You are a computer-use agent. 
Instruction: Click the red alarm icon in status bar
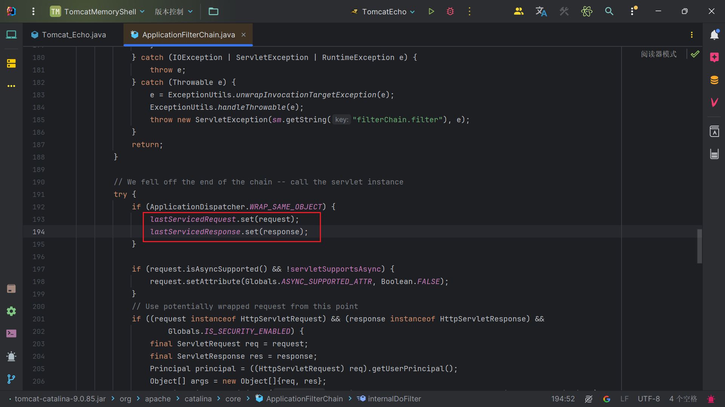coord(711,399)
